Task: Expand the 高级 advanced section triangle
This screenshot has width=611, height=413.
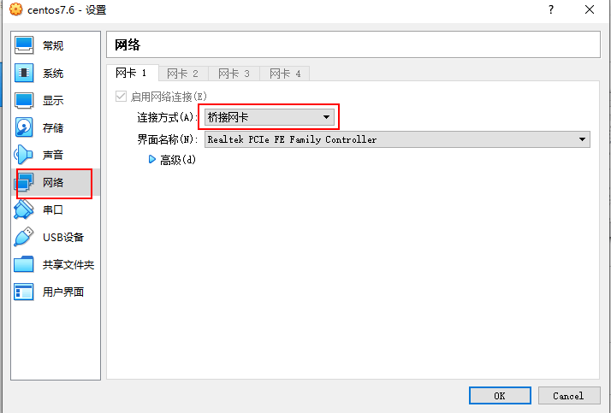Action: tap(152, 159)
